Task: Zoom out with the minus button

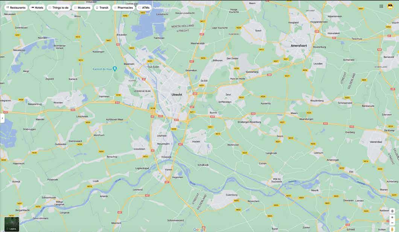Action: pyautogui.click(x=392, y=223)
